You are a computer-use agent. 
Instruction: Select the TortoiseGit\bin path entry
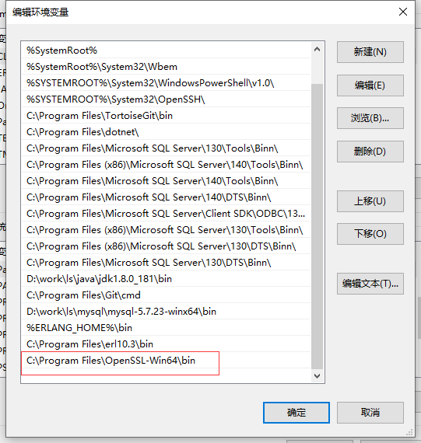point(166,116)
